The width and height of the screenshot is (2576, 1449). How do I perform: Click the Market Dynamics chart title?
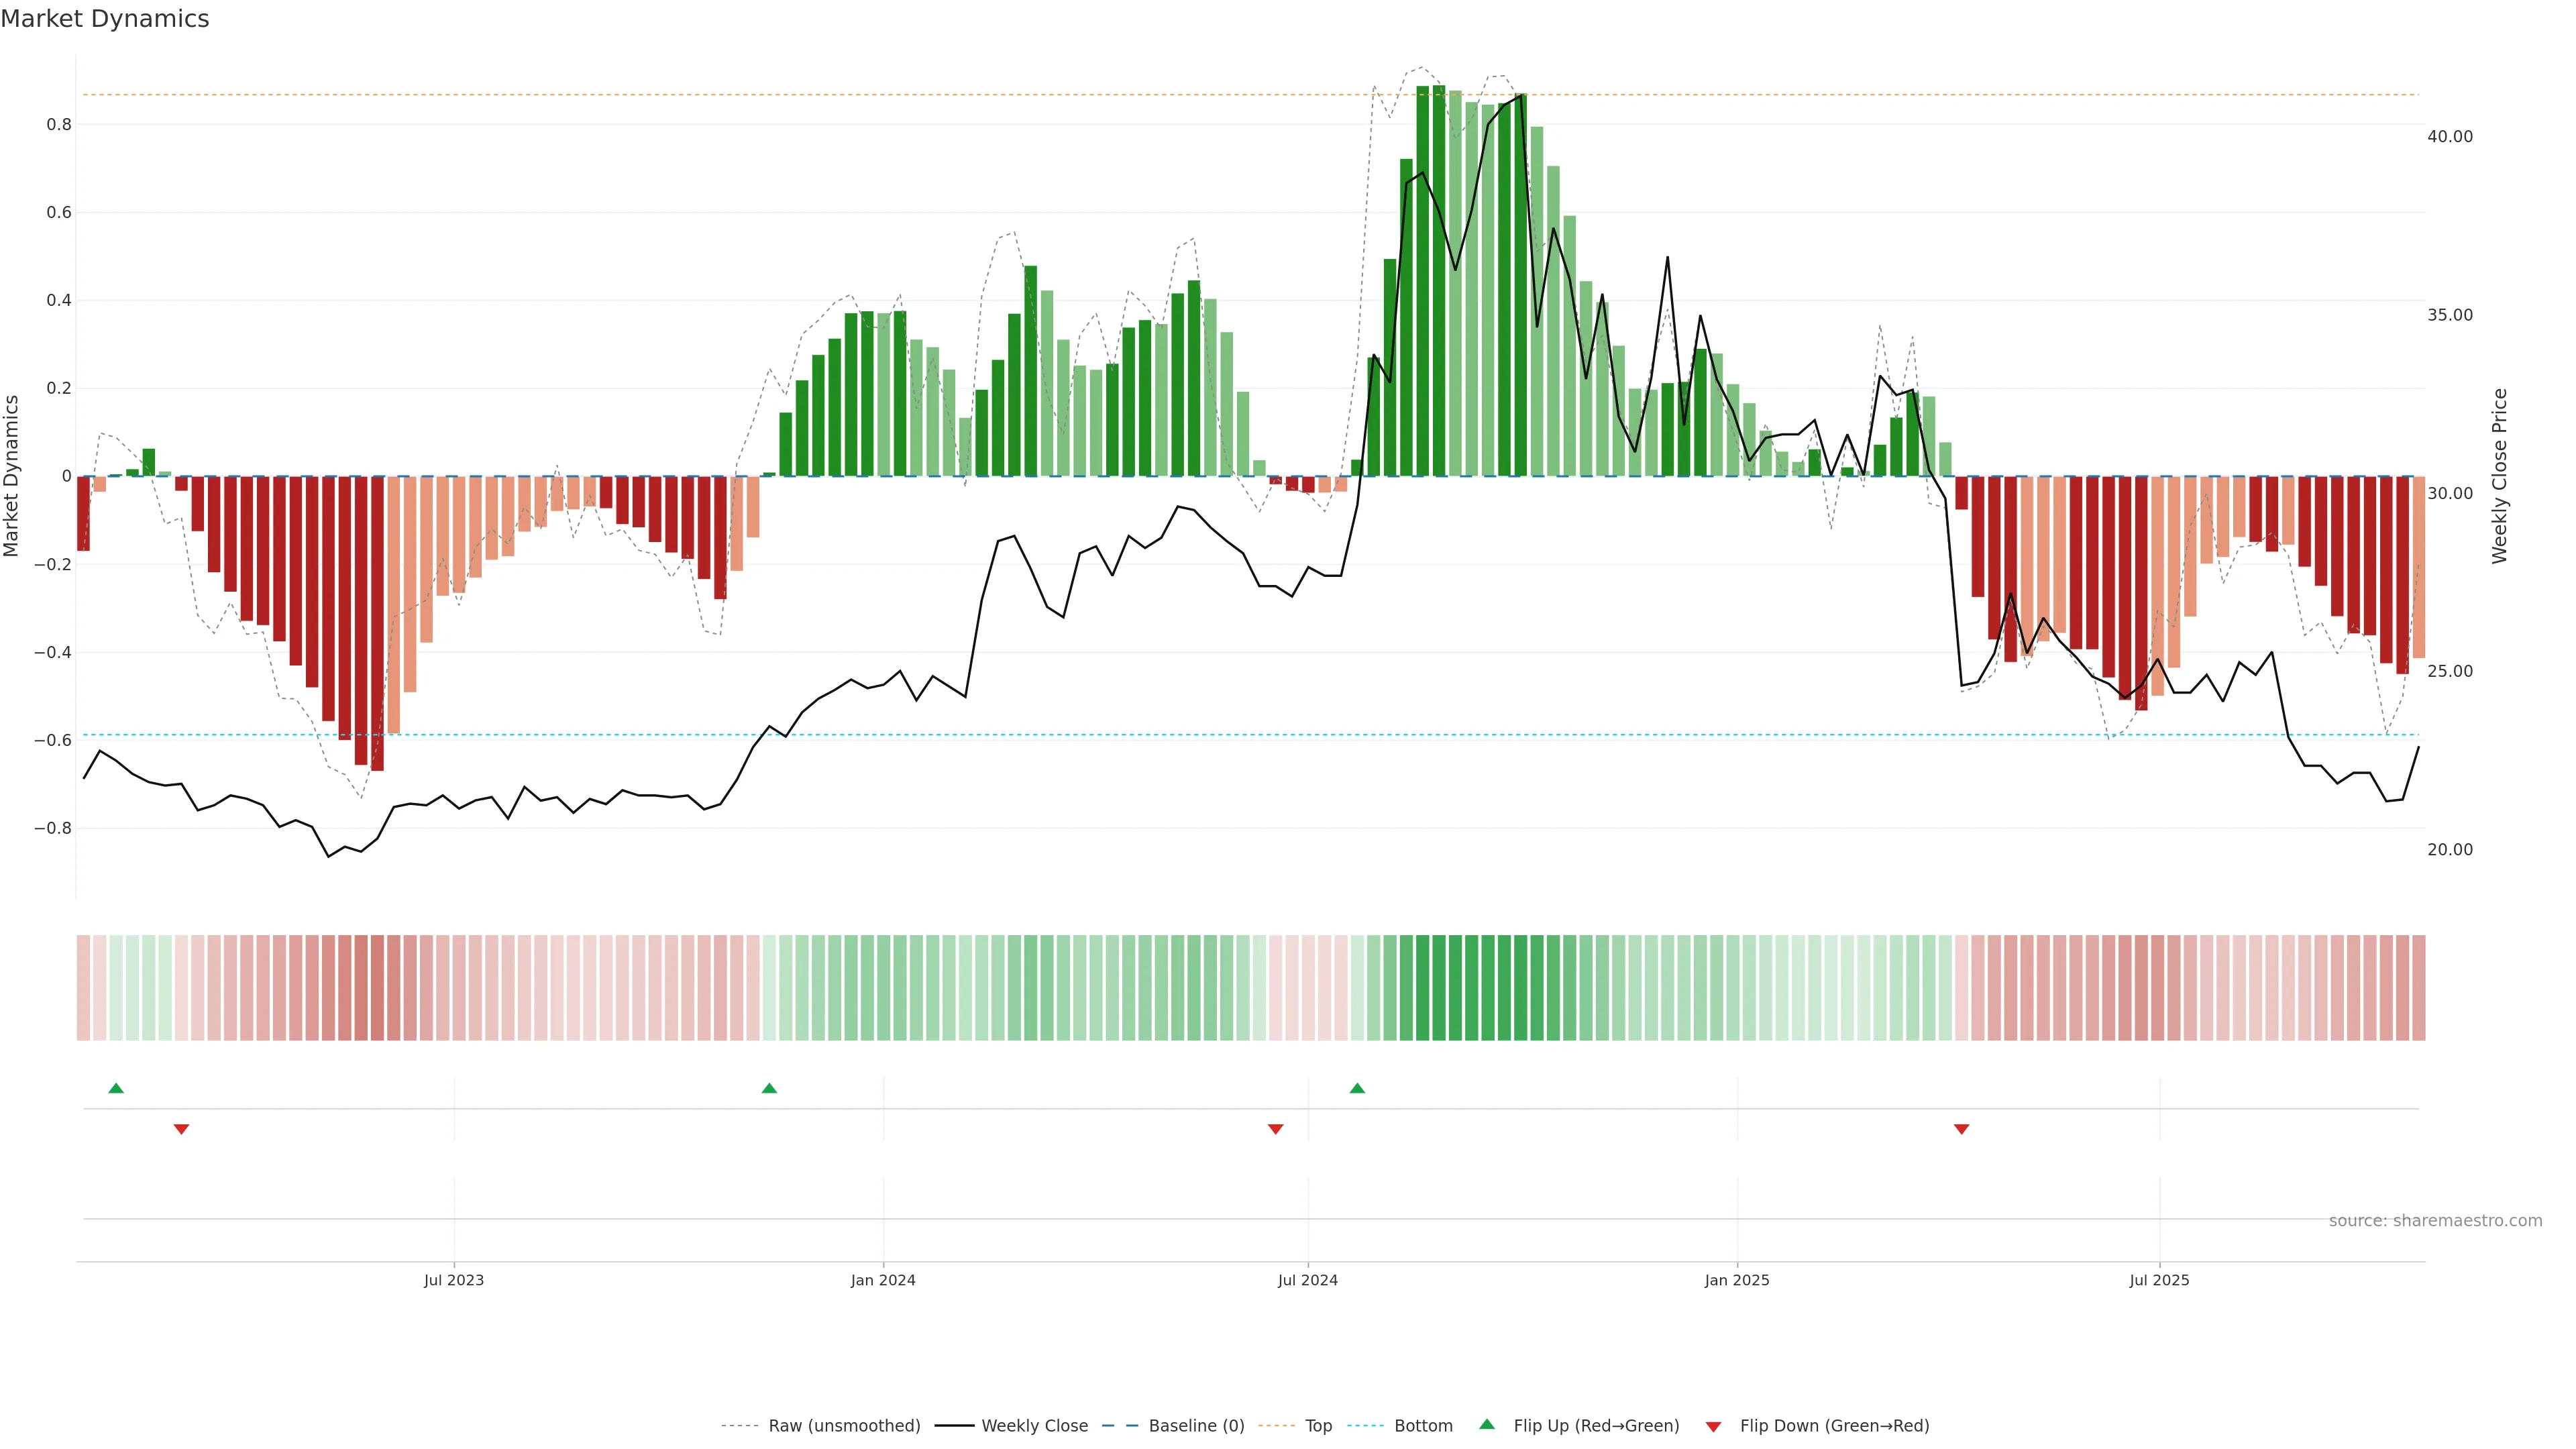105,19
